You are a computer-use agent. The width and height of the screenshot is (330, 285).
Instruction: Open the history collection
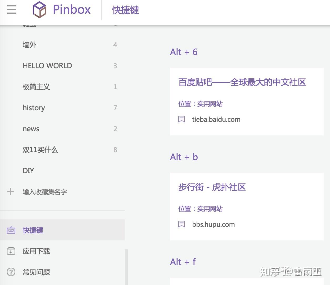tap(62, 108)
